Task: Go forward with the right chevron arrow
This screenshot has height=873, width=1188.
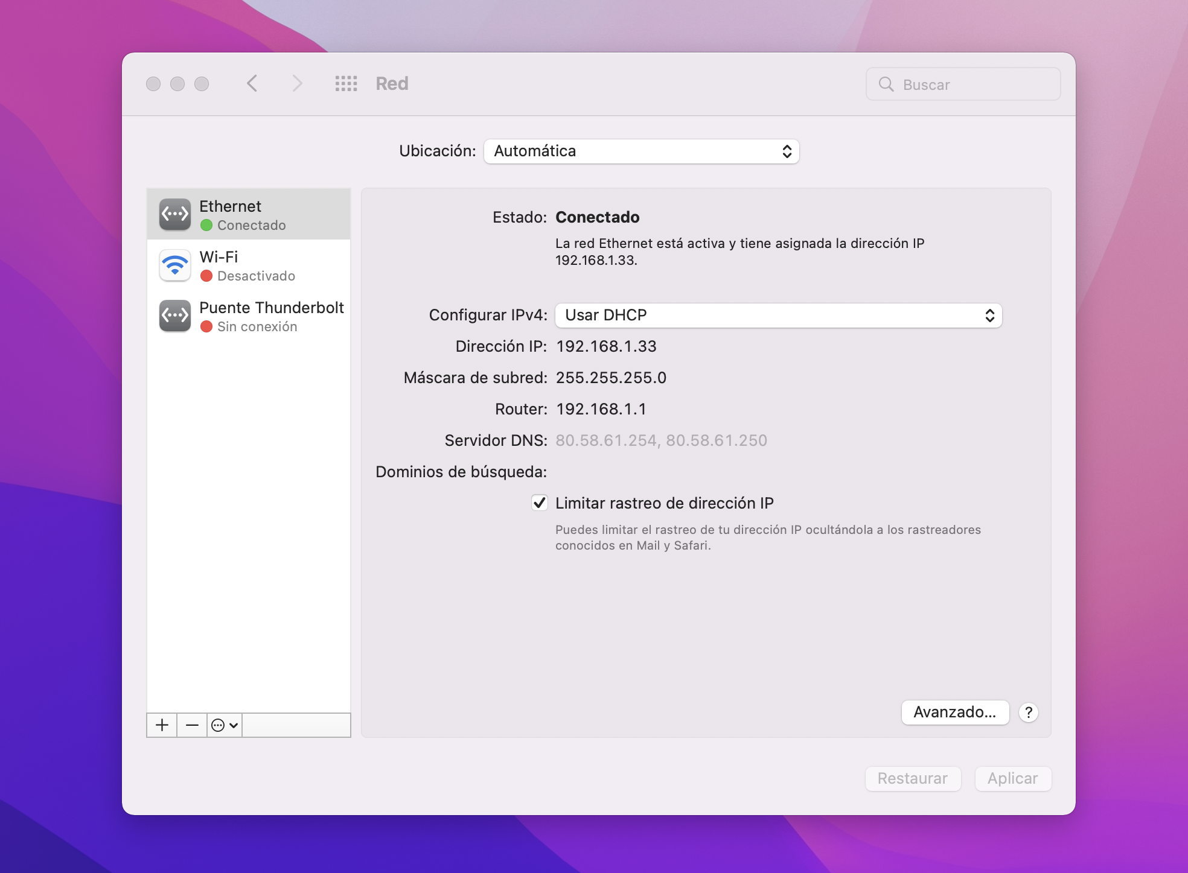Action: coord(296,83)
